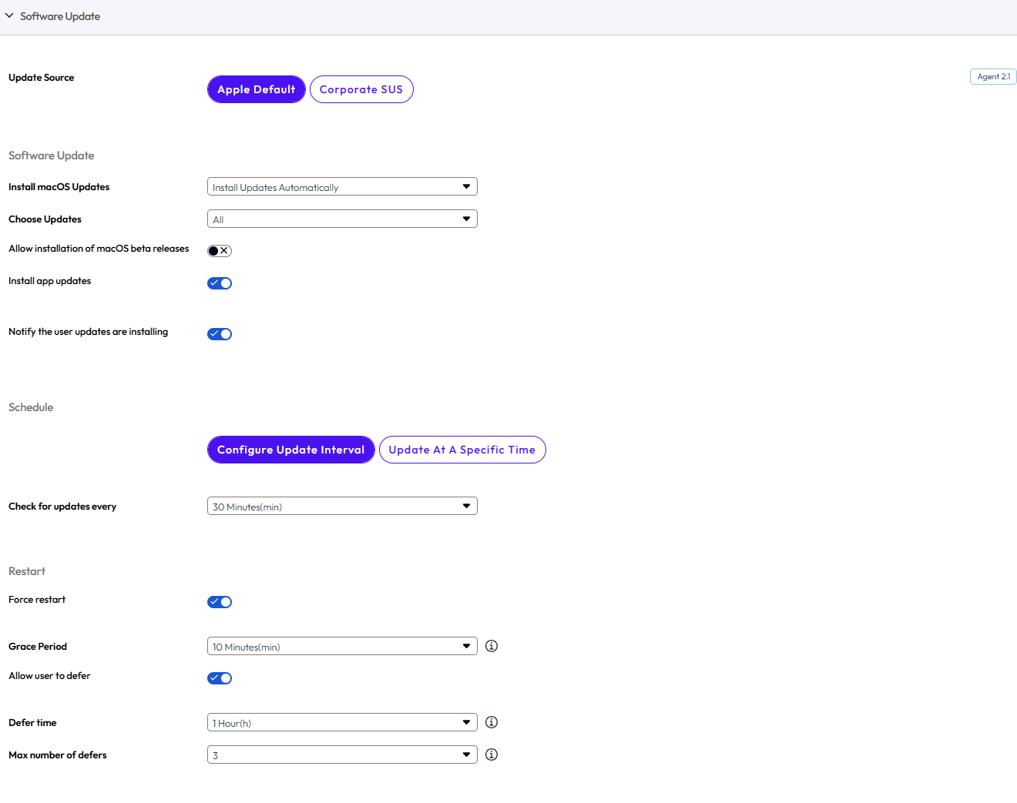Click the Update Source label
The image size is (1017, 803).
[42, 78]
